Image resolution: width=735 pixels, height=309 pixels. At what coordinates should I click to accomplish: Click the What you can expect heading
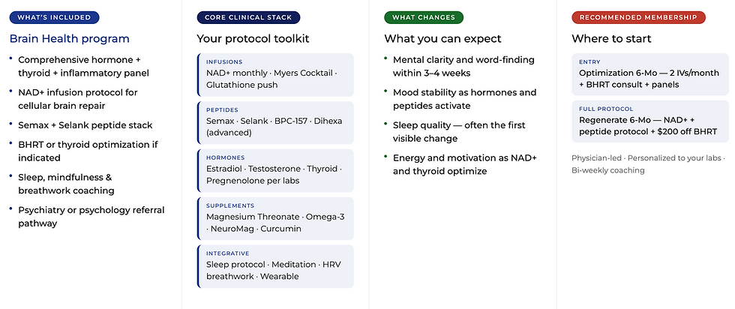tap(443, 38)
